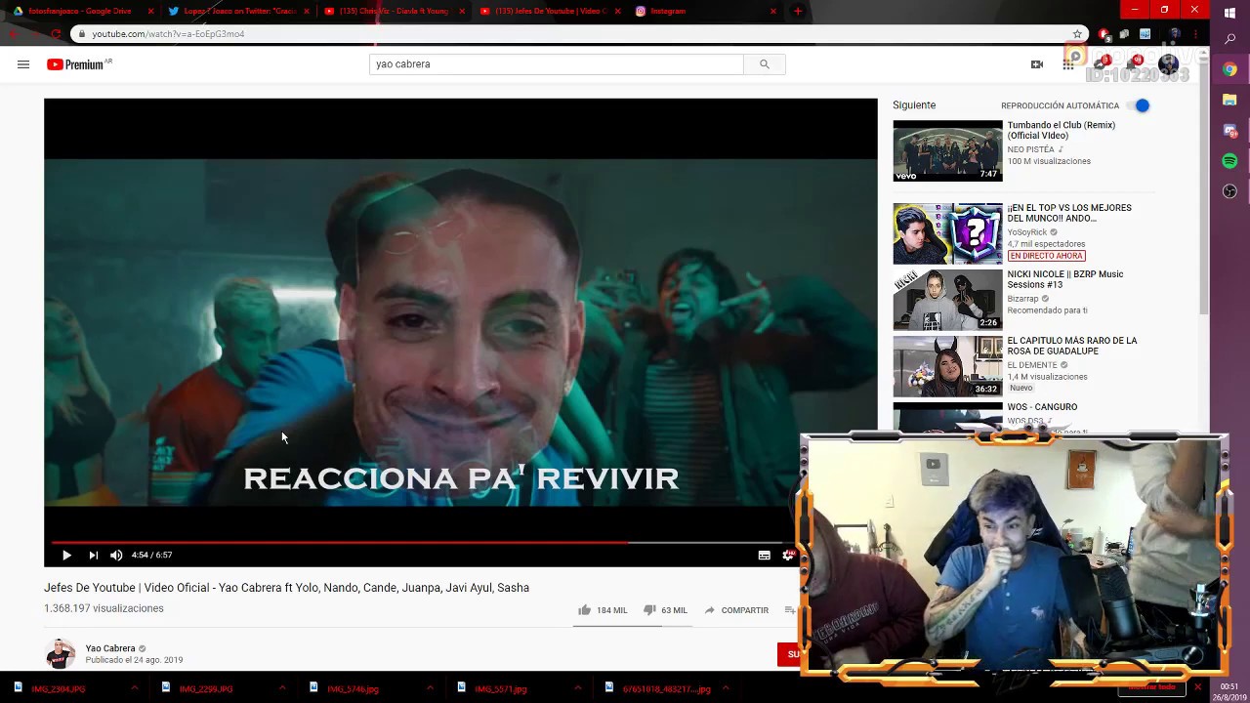Image resolution: width=1250 pixels, height=703 pixels.
Task: Open downloaded file IMG_5746.jpg
Action: [354, 689]
